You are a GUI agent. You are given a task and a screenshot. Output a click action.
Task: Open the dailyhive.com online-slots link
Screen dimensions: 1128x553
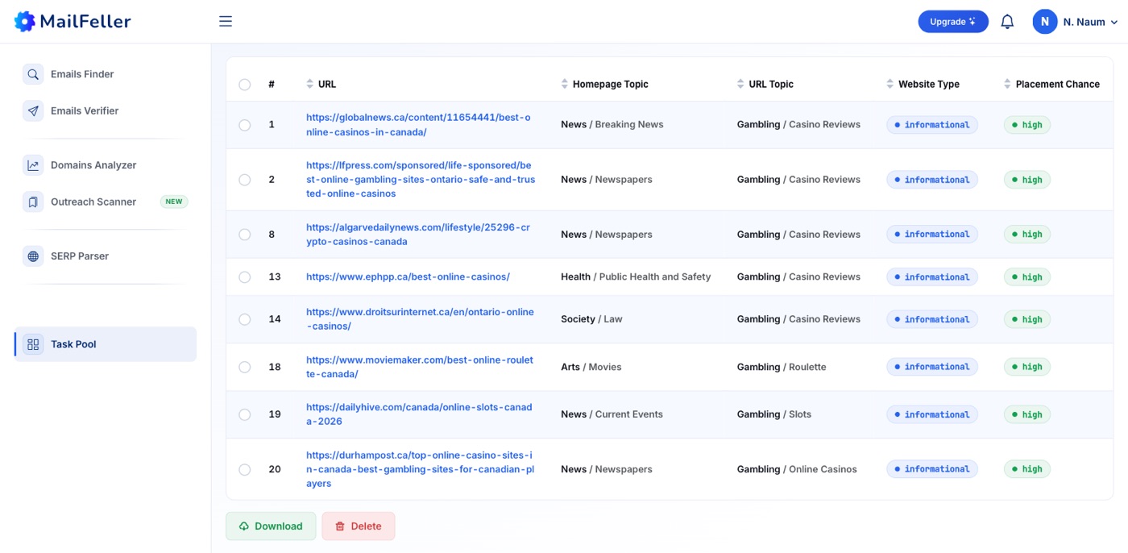(x=419, y=414)
